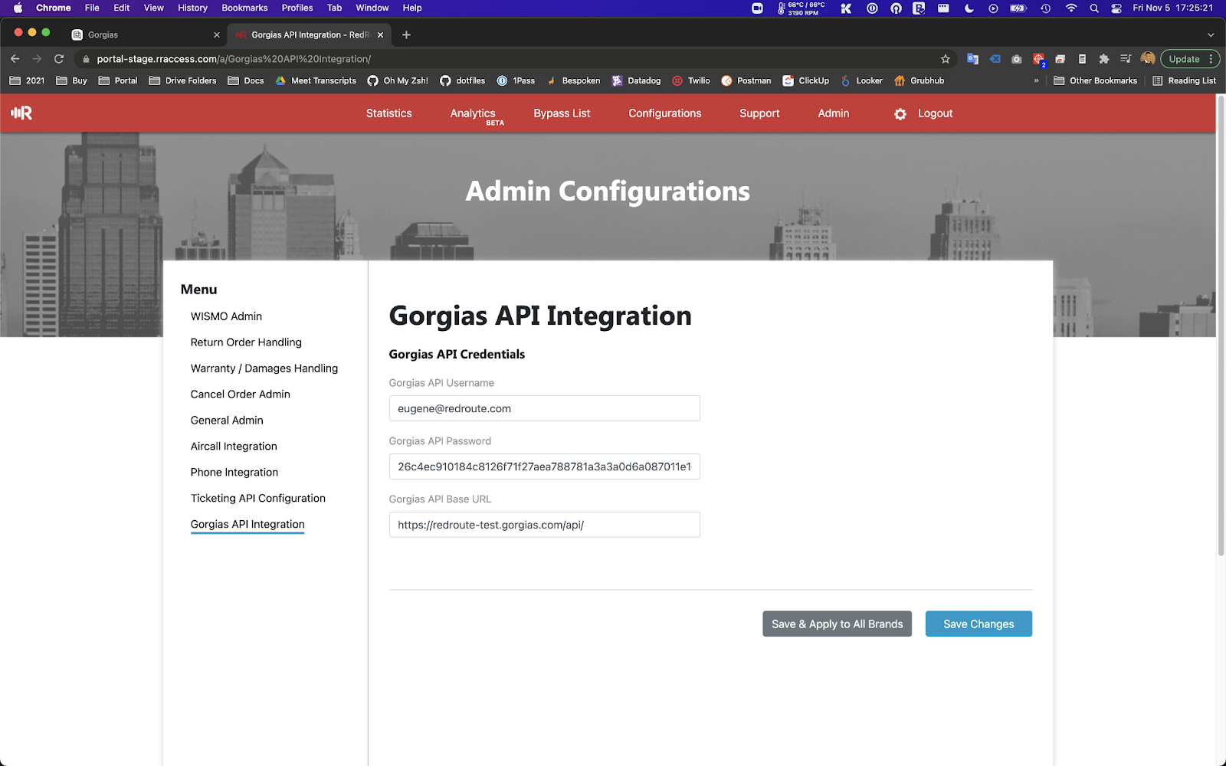Screen dimensions: 1226x766
Task: Click the Gorgias API Username field
Action: (544, 408)
